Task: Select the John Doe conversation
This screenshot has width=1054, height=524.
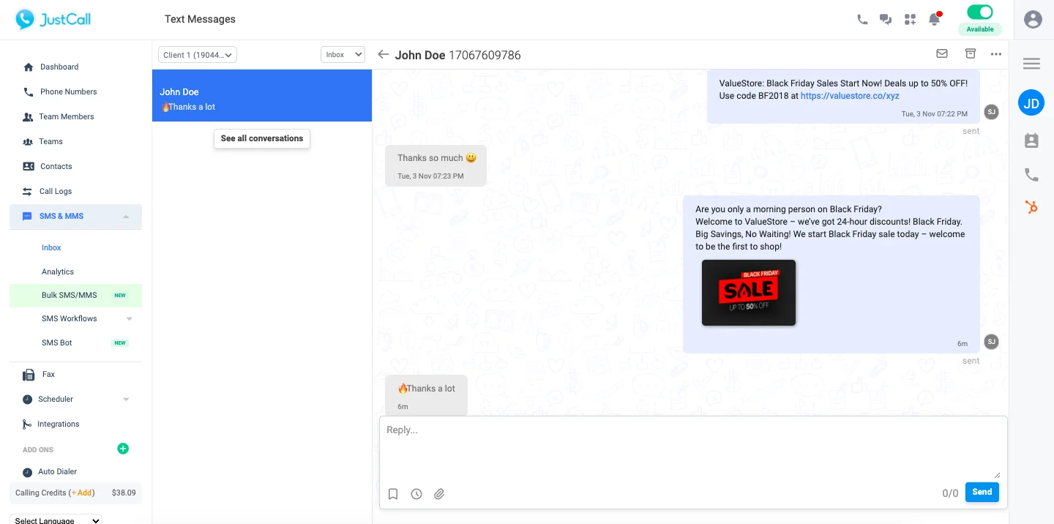Action: (x=262, y=96)
